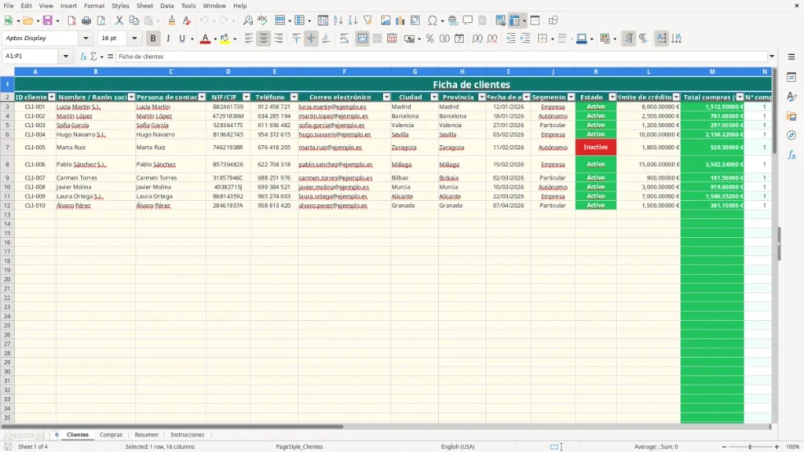Viewport: 804px width, 452px height.
Task: Open the Function Wizard fx icon
Action: [83, 56]
